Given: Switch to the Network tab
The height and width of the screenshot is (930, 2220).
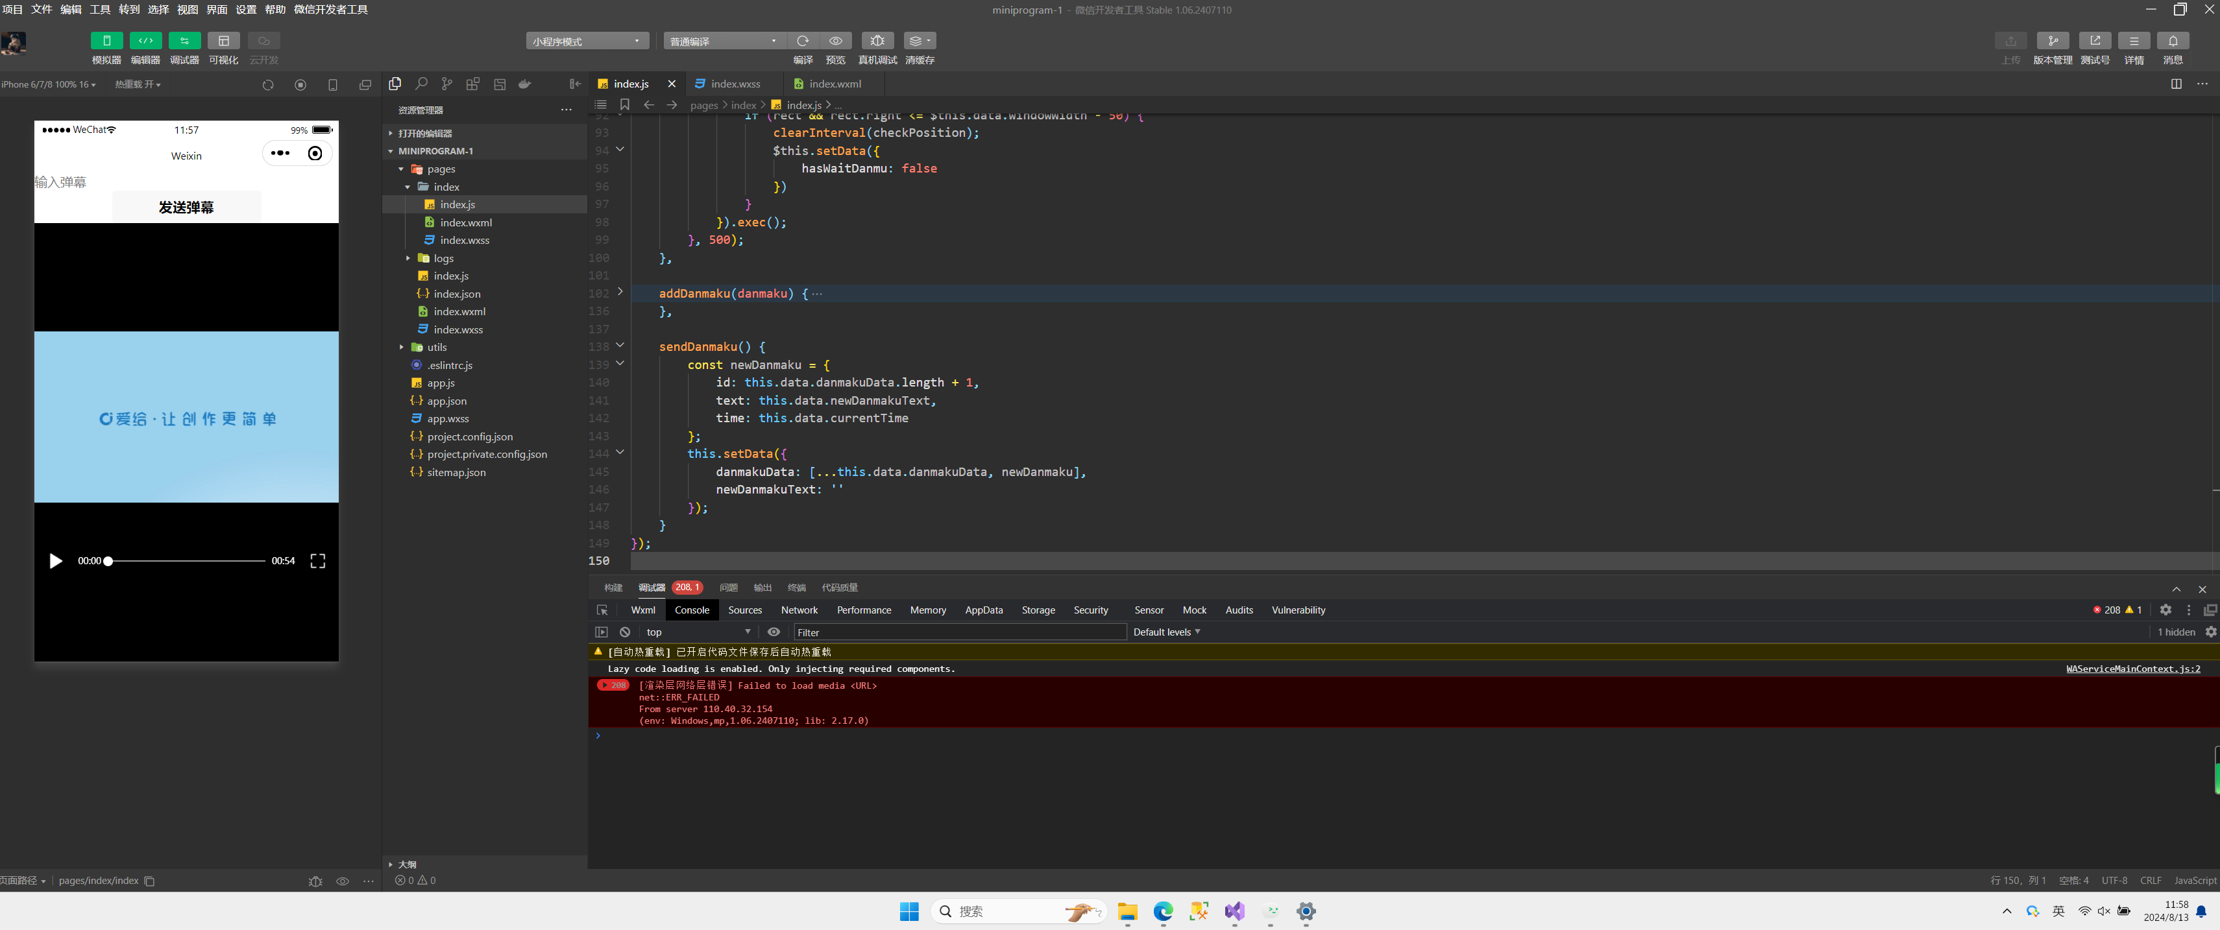Looking at the screenshot, I should [798, 610].
